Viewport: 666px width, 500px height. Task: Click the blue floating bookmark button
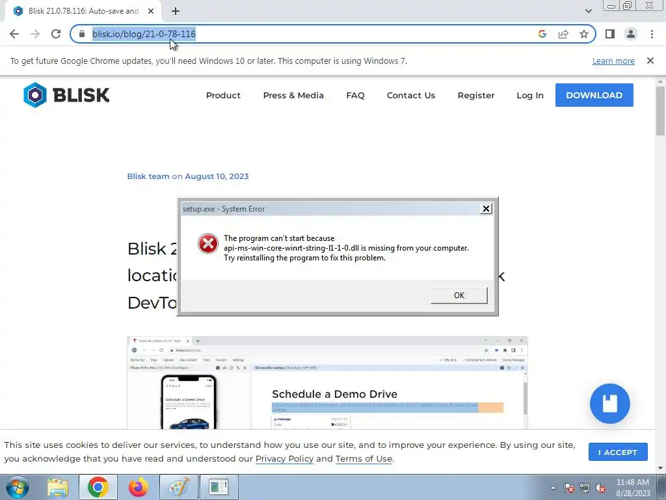(x=610, y=404)
